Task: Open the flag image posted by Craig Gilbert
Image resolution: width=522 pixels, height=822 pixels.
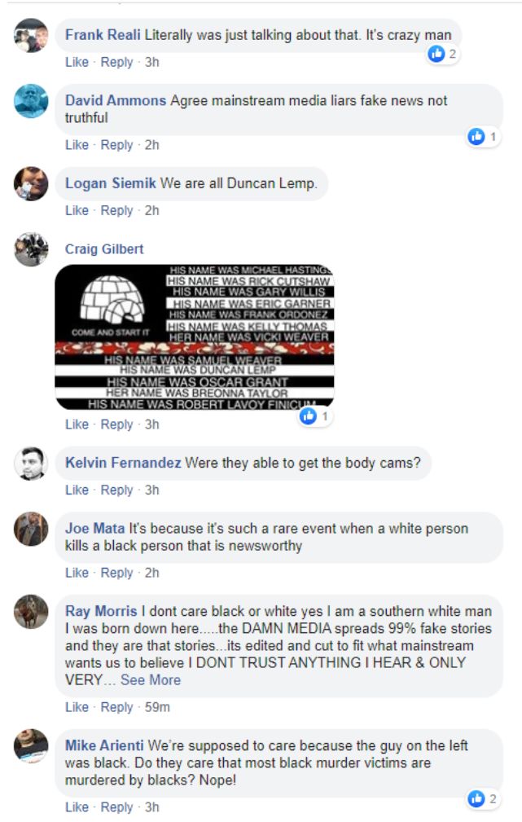Action: pyautogui.click(x=195, y=337)
